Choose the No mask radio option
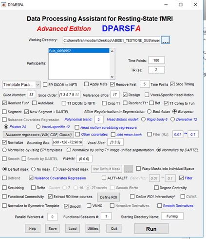206x239 pixels. pyautogui.click(x=33, y=169)
